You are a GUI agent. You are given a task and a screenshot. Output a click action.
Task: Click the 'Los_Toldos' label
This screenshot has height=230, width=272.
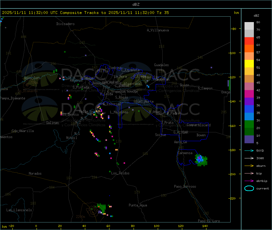click(x=120, y=173)
